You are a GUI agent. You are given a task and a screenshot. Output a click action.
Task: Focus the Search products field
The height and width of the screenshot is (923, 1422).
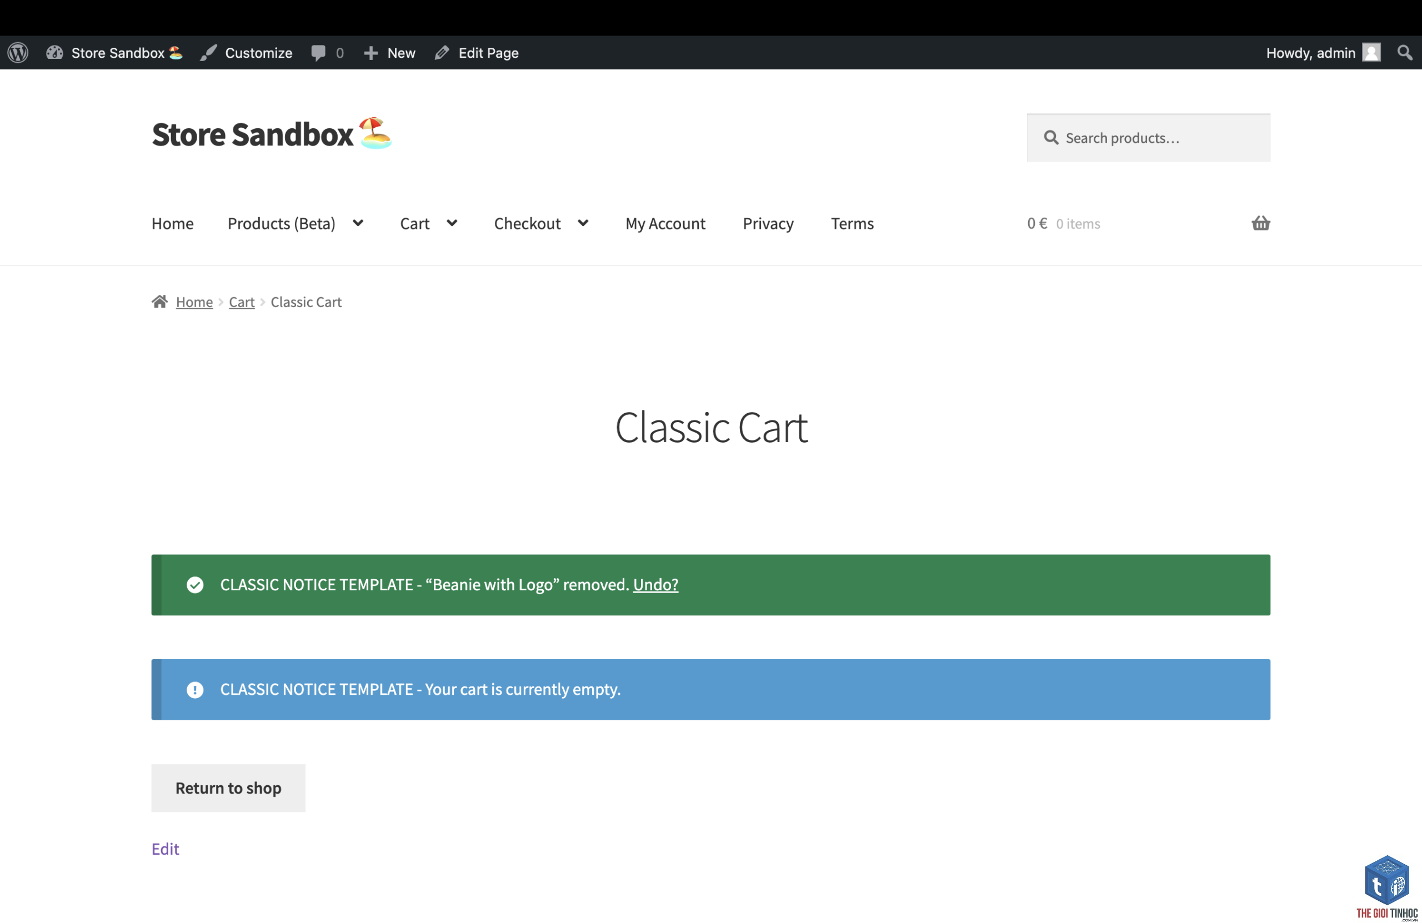(1148, 138)
